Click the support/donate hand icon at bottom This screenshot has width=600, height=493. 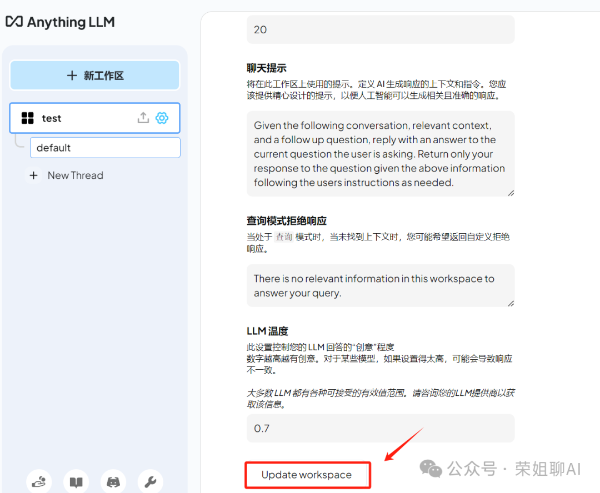(x=38, y=482)
